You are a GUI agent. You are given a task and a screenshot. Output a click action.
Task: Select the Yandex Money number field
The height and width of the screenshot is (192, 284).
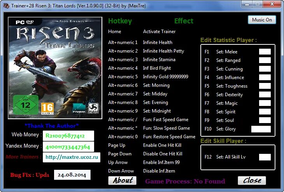coord(68,147)
